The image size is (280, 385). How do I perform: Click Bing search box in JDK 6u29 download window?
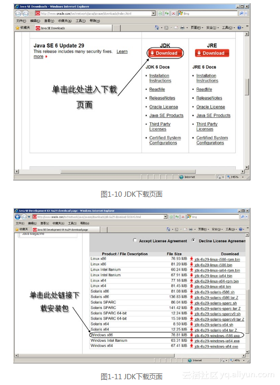(213, 217)
